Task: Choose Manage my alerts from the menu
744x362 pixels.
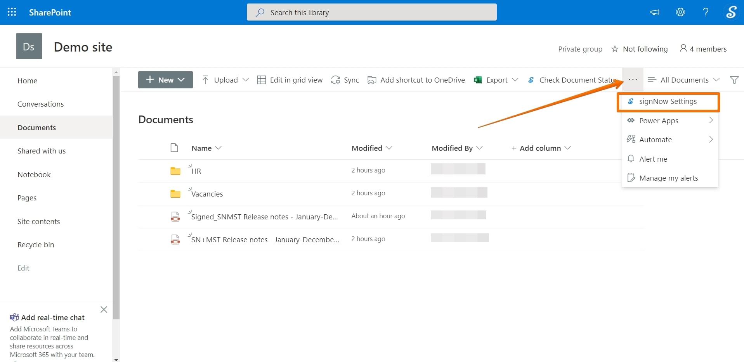Action: [670, 178]
